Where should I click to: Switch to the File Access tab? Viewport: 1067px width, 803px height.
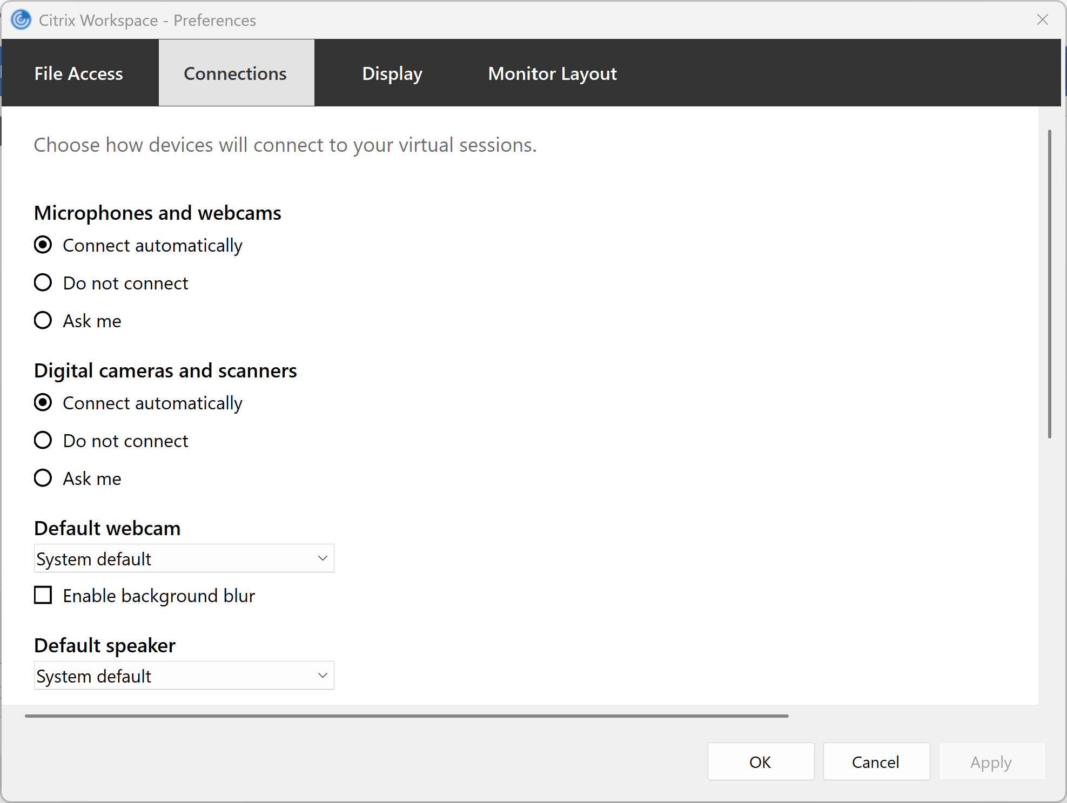(79, 73)
